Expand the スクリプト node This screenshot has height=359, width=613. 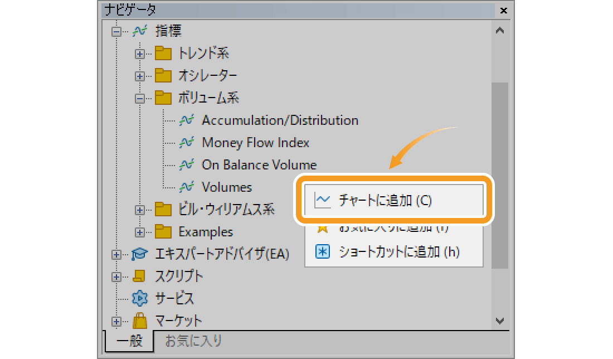coord(116,277)
